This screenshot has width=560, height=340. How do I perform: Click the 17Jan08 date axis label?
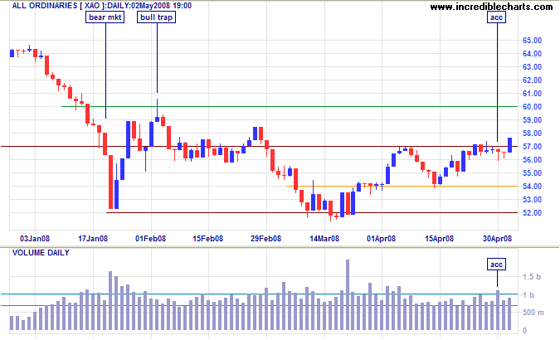[x=93, y=239]
